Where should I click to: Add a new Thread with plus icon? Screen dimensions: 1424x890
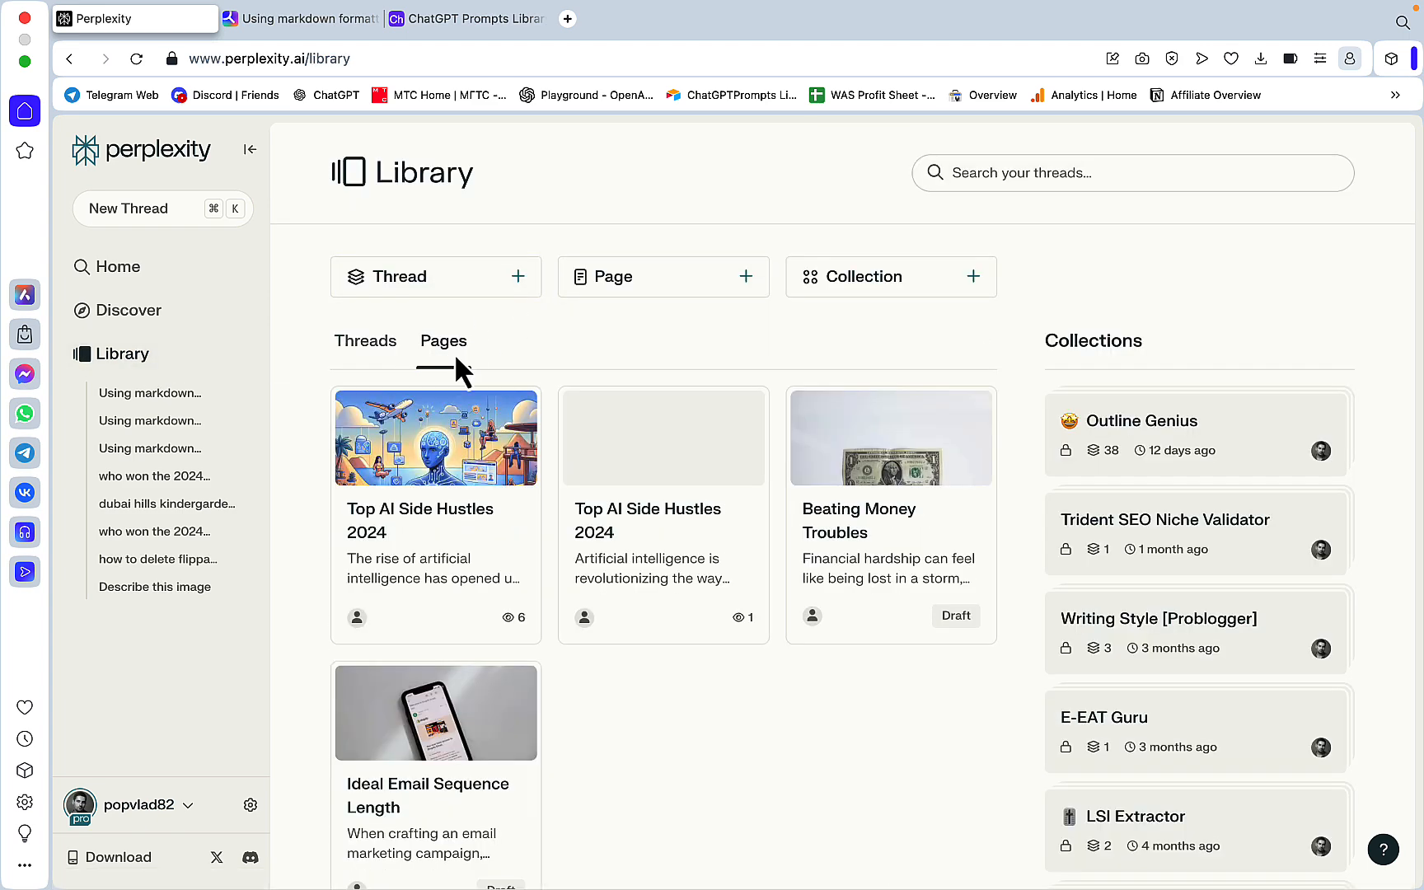coord(518,276)
